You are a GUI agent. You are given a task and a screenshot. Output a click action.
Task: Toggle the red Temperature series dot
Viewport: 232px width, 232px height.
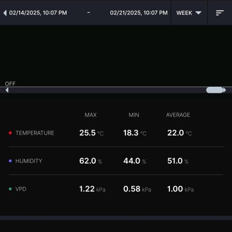tap(10, 133)
